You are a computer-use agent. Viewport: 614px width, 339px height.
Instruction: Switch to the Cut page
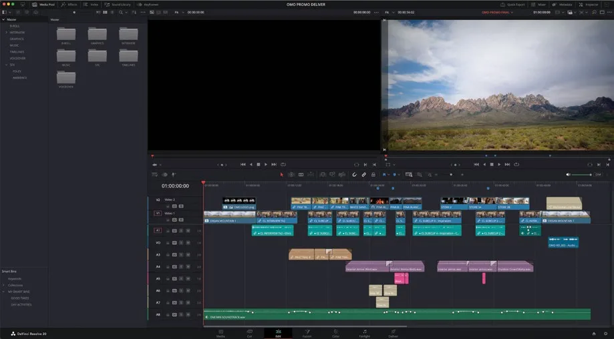tap(249, 333)
